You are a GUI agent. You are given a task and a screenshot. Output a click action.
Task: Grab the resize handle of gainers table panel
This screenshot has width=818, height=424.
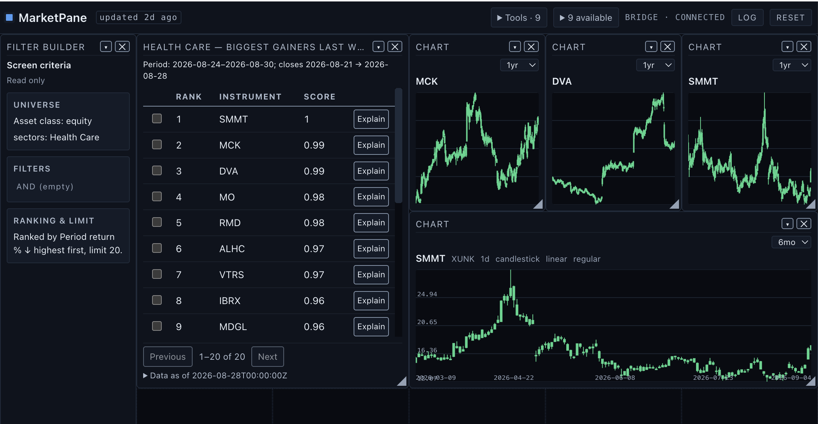(402, 381)
